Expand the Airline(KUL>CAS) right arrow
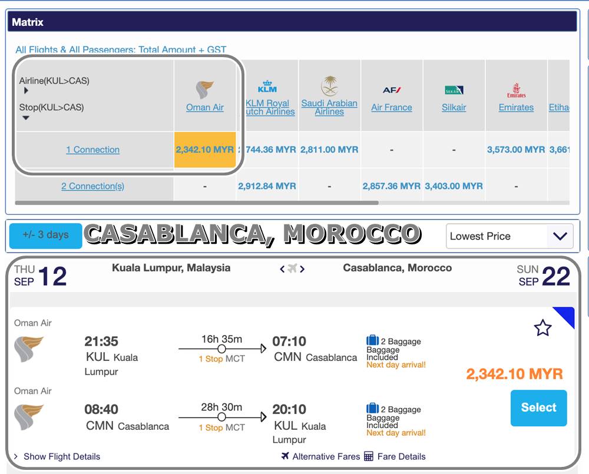The width and height of the screenshot is (589, 474). point(26,91)
